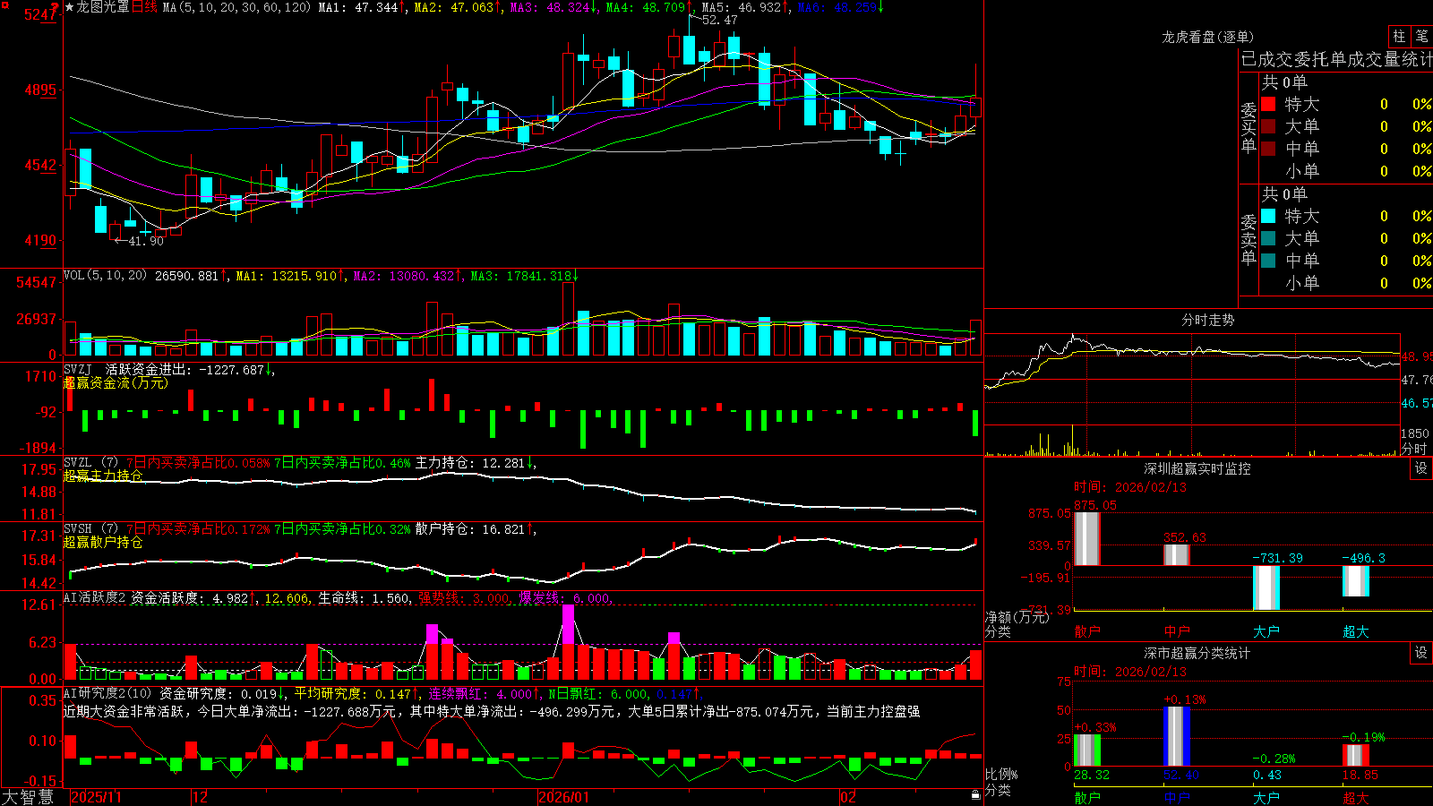Image resolution: width=1433 pixels, height=806 pixels.
Task: Click the 委卖单 vertical section label
Action: click(1249, 239)
